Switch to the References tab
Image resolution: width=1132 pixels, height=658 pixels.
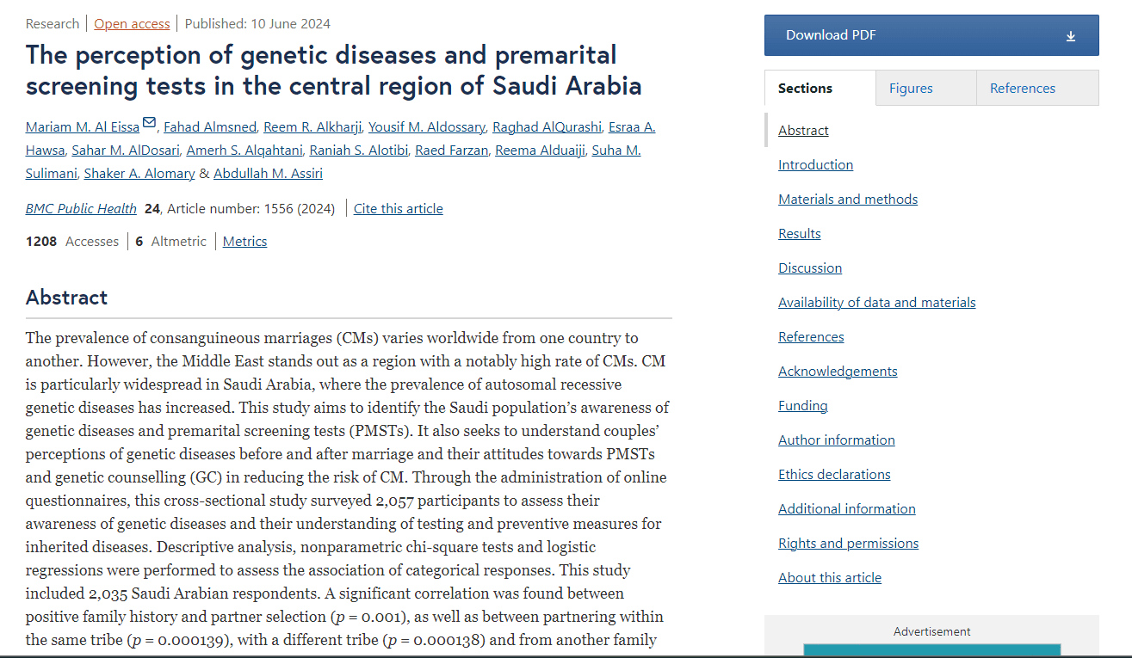tap(1022, 89)
